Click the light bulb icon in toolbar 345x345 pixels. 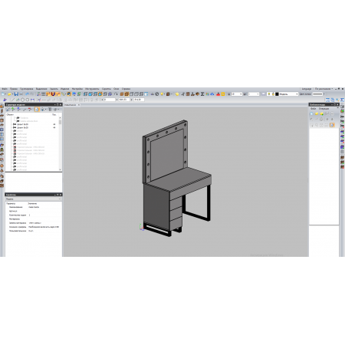pos(162,94)
